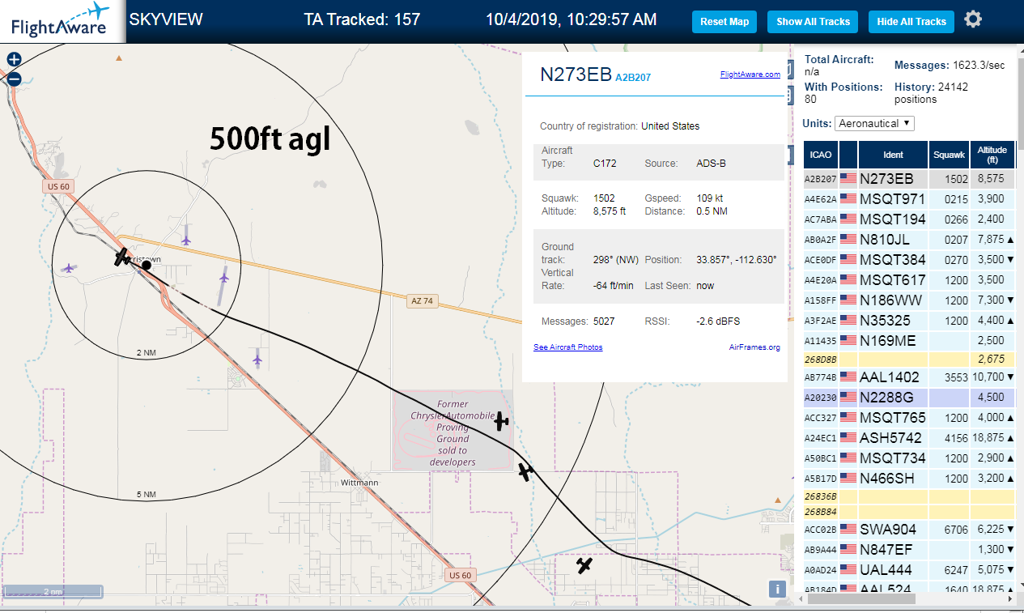This screenshot has height=613, width=1024.
Task: Sort table by Altitude (ft) column header
Action: (992, 154)
